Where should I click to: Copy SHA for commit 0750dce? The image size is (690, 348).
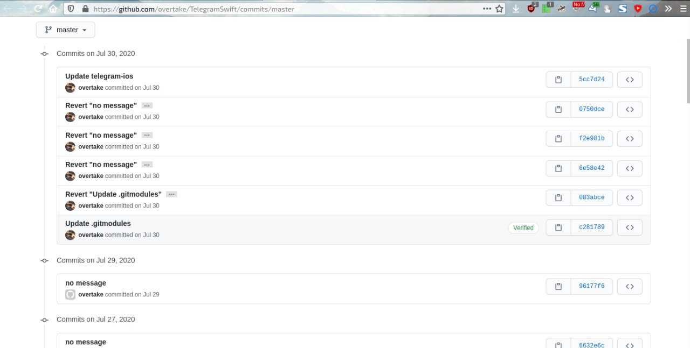click(558, 109)
